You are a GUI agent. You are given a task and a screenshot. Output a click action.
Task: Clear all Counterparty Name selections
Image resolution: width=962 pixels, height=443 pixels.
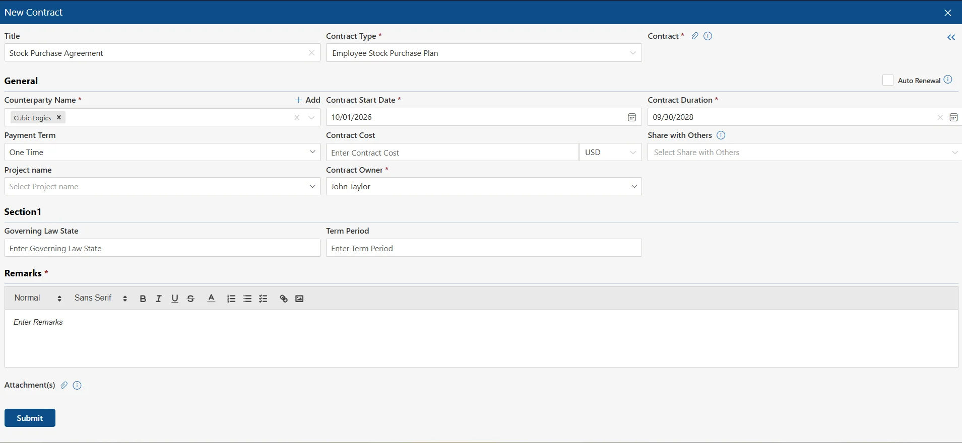(x=297, y=117)
